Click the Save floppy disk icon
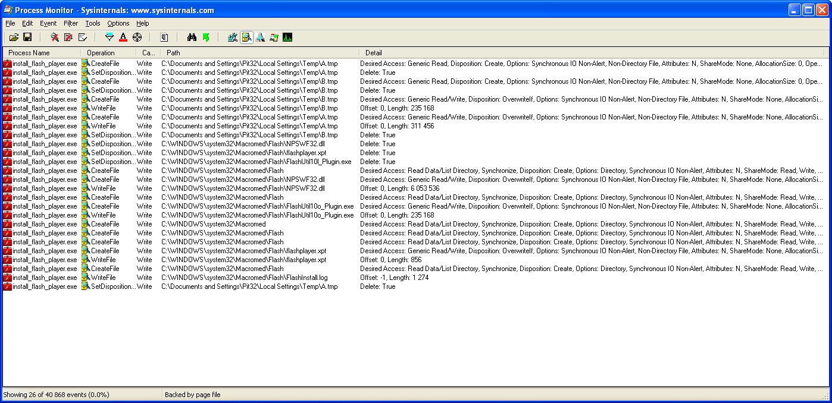The height and width of the screenshot is (403, 832). click(x=27, y=37)
